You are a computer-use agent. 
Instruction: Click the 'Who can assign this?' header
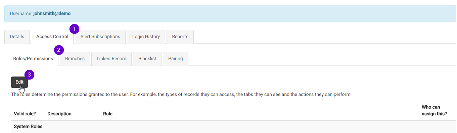[x=434, y=110]
